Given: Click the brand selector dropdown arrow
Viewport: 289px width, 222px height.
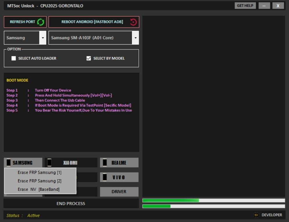Looking at the screenshot, I should click(43, 38).
